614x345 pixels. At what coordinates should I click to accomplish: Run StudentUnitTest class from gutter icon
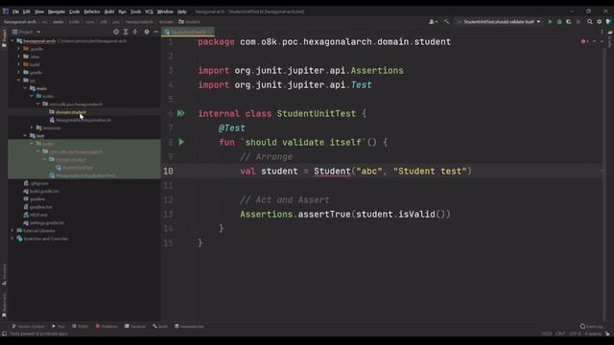click(x=181, y=113)
